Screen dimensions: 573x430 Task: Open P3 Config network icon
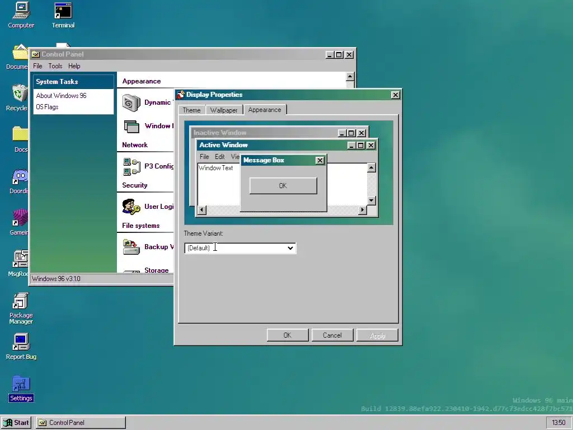(131, 166)
